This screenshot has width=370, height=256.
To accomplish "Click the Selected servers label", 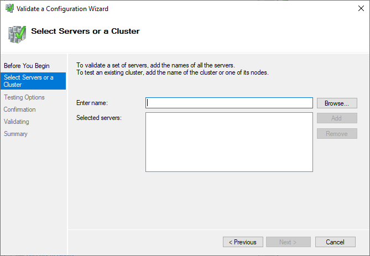I will [x=98, y=118].
